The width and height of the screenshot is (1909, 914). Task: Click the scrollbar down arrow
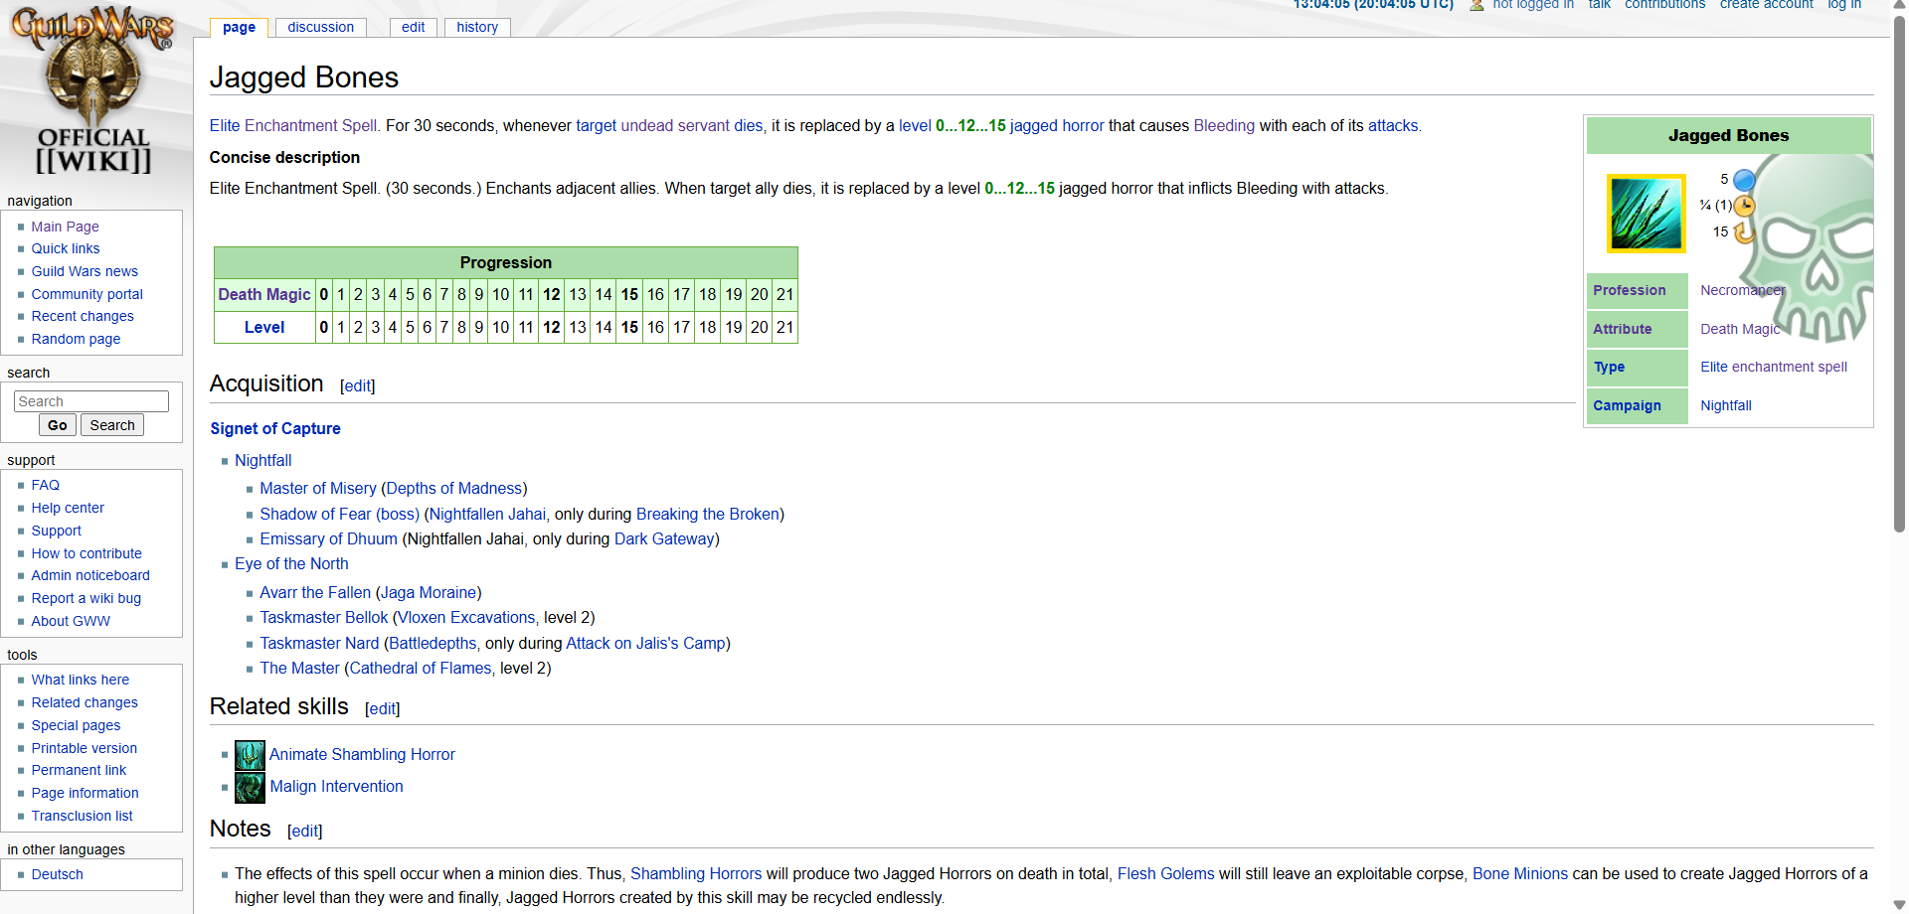1900,905
